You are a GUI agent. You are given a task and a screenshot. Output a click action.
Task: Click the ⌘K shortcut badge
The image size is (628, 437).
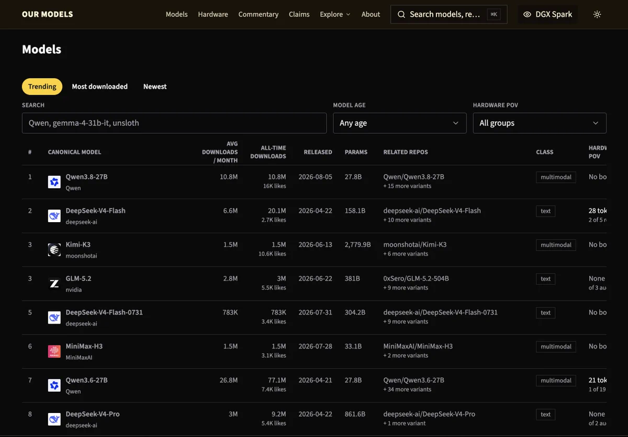point(494,15)
